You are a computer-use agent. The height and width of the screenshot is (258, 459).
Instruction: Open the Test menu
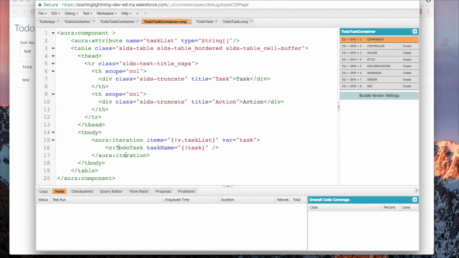click(87, 14)
